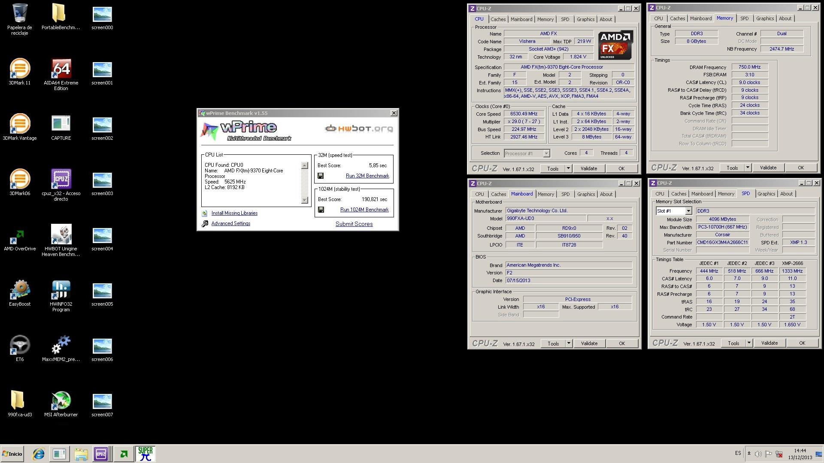
Task: Click the CPU List scrollbar down arrow
Action: [305, 200]
